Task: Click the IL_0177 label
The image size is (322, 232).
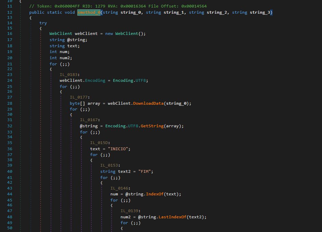Action: click(x=80, y=97)
